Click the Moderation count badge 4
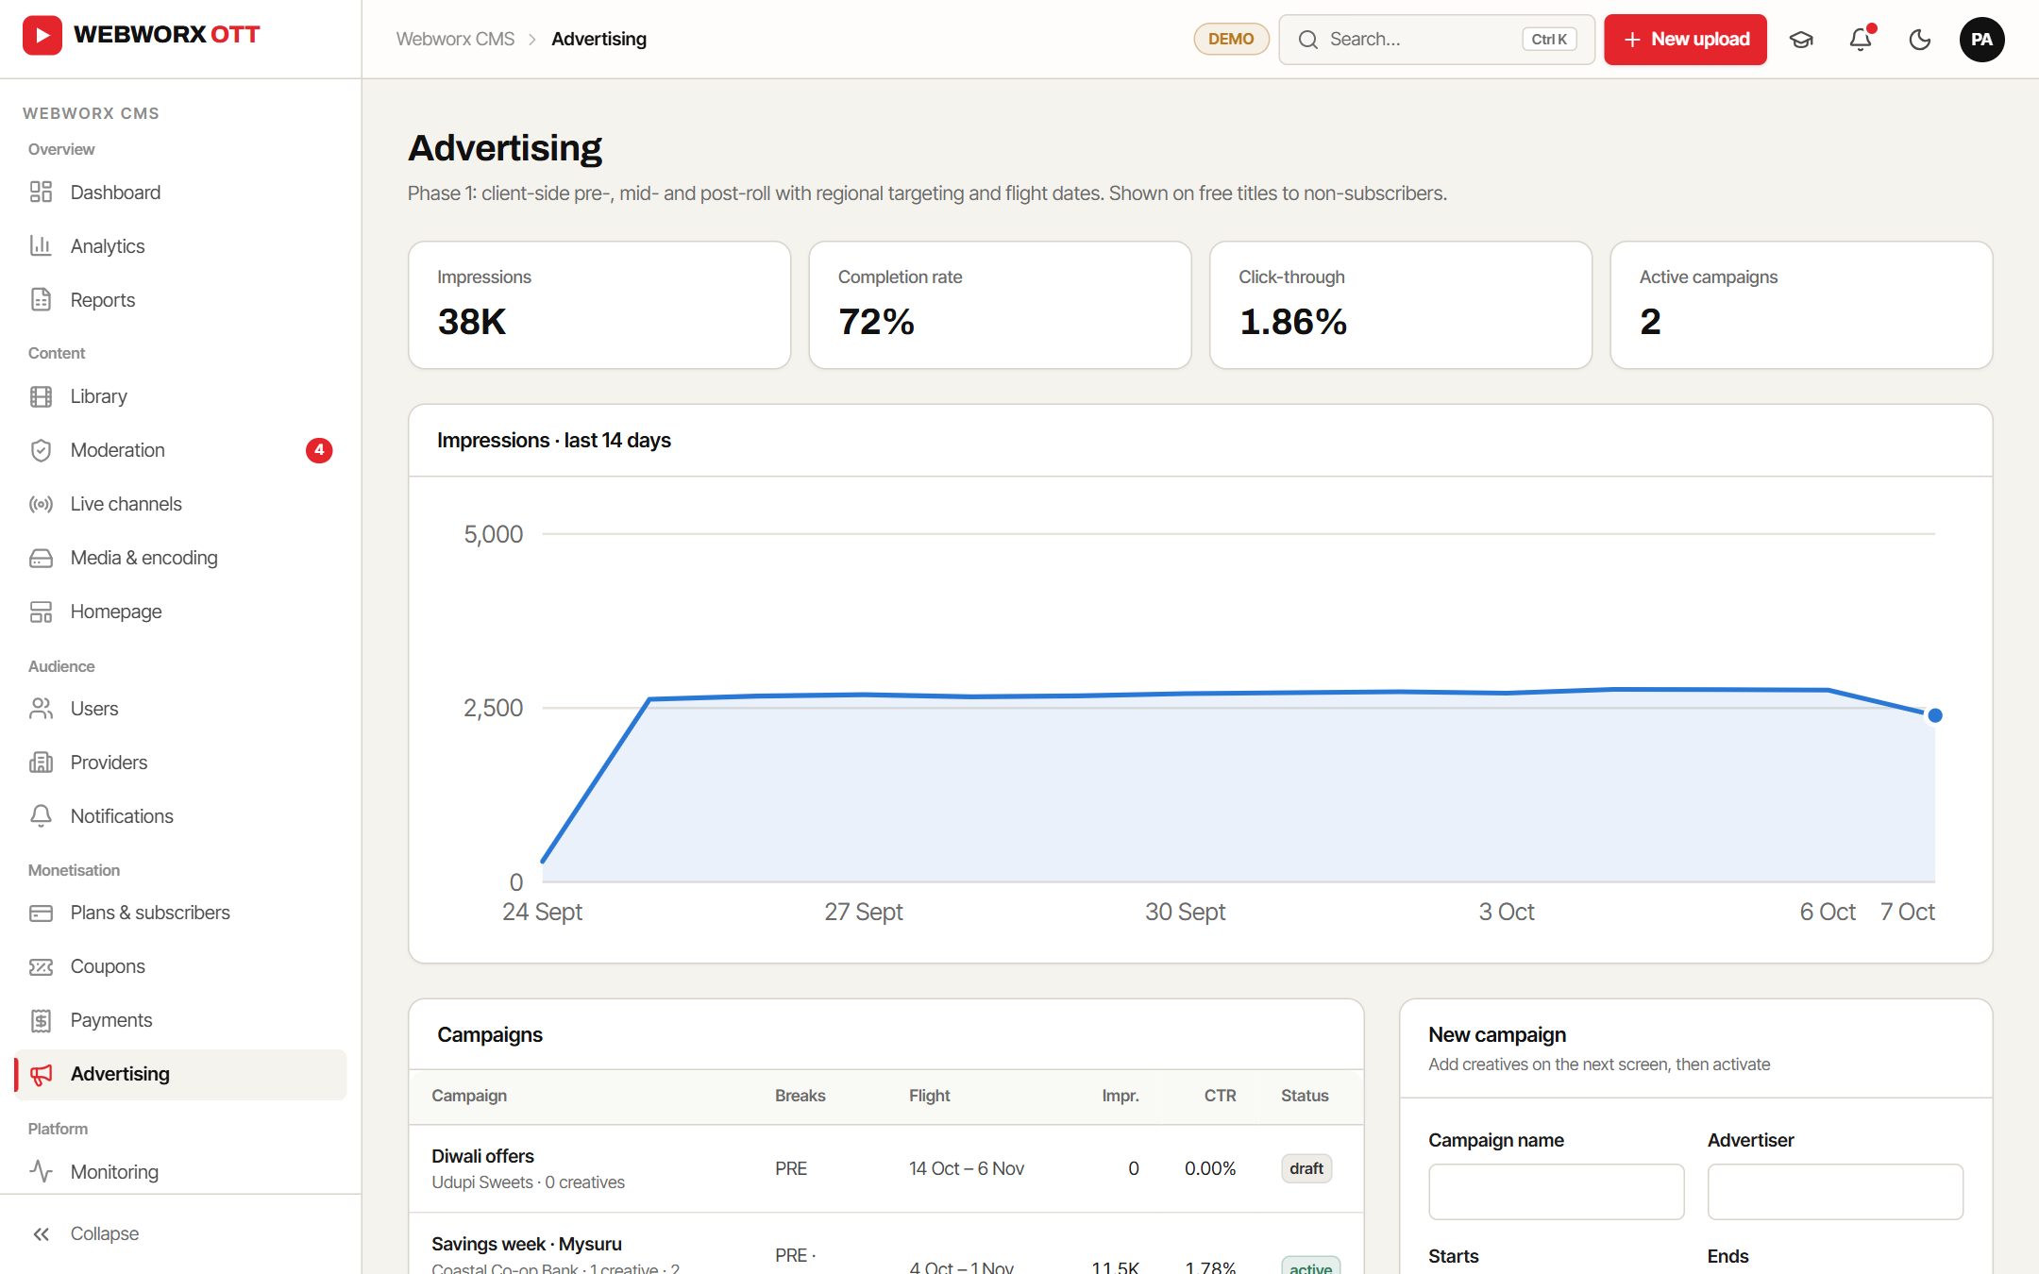This screenshot has width=2039, height=1274. [x=319, y=450]
